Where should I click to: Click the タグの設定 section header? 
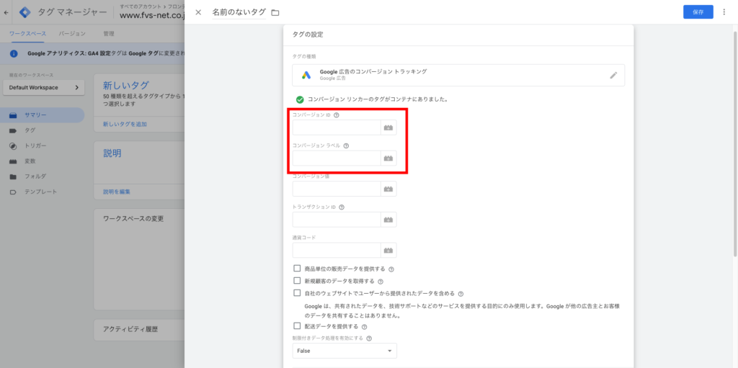(308, 35)
